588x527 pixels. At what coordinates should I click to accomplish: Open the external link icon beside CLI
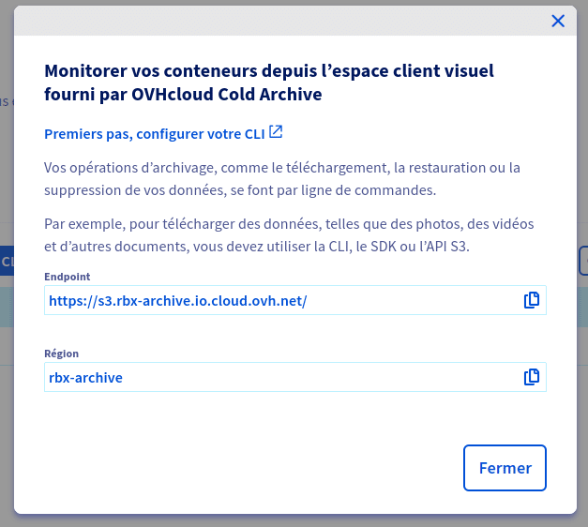click(276, 131)
